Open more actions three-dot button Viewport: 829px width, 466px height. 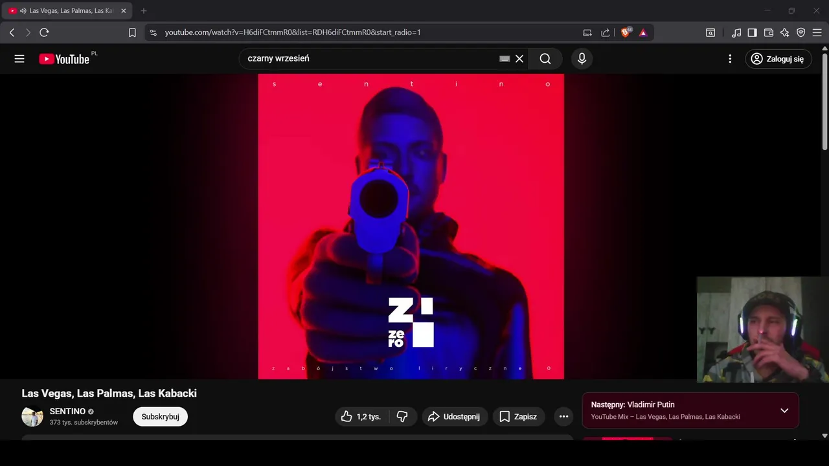tap(563, 417)
